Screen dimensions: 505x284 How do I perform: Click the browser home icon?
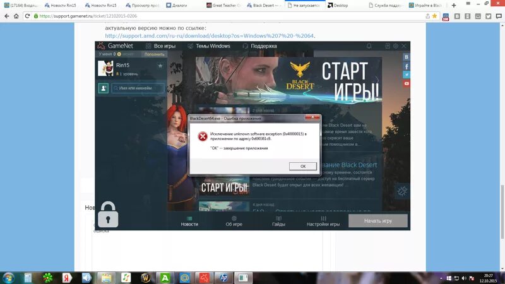coord(16,16)
